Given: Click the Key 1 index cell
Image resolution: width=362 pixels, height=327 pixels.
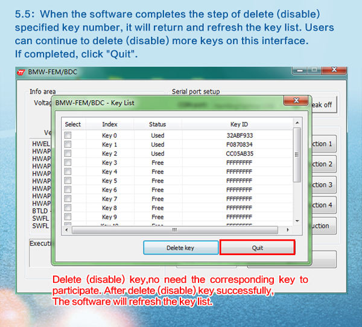Looking at the screenshot, I should click(109, 145).
